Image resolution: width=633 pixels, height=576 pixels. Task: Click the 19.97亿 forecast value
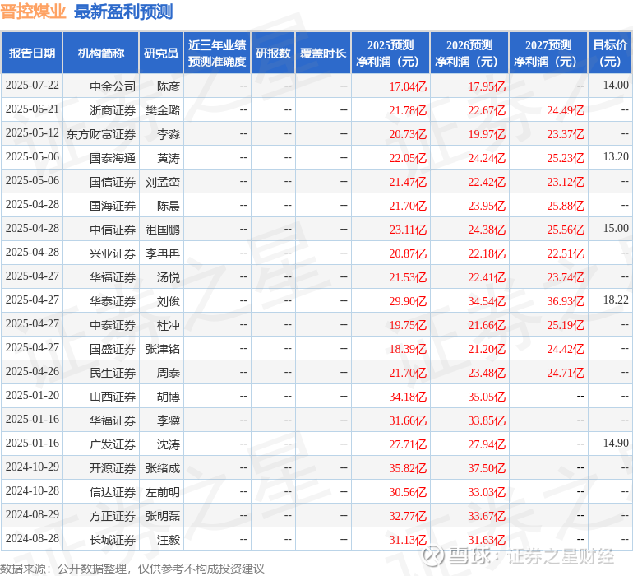pos(487,134)
